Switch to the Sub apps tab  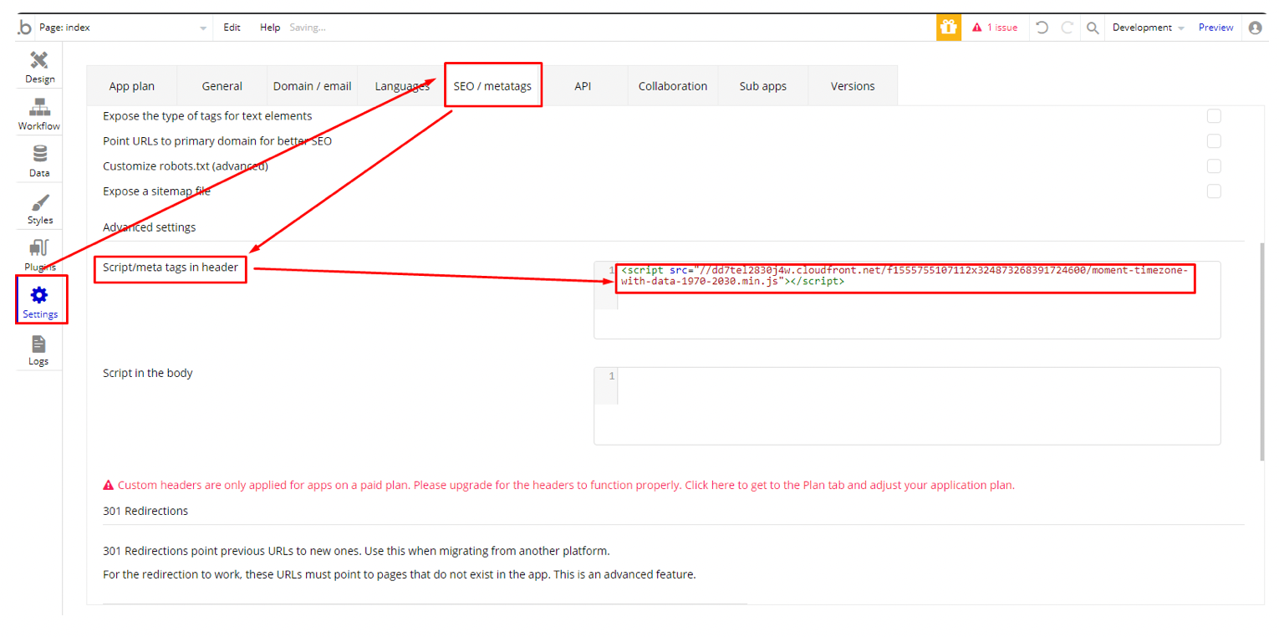coord(762,86)
